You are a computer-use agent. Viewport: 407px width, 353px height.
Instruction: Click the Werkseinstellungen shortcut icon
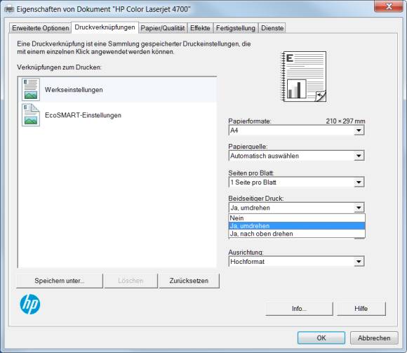tap(31, 90)
